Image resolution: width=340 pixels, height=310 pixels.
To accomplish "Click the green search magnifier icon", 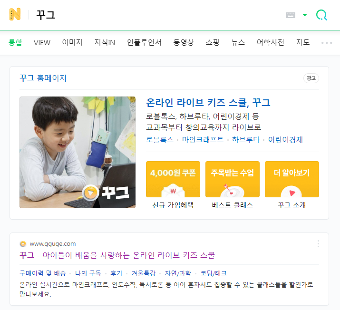I will tap(321, 15).
